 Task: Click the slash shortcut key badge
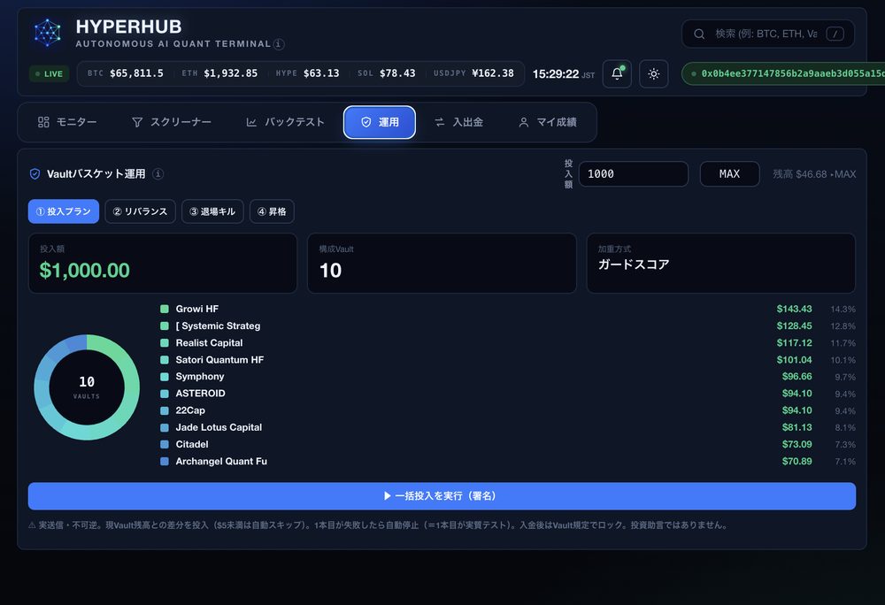(x=835, y=34)
